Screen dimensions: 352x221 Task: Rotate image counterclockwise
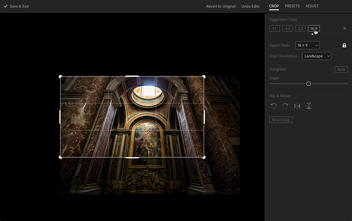(x=274, y=106)
